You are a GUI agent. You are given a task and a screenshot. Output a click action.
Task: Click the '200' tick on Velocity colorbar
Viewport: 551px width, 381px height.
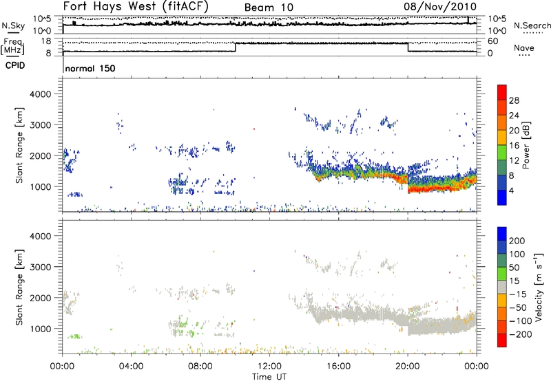click(x=517, y=241)
